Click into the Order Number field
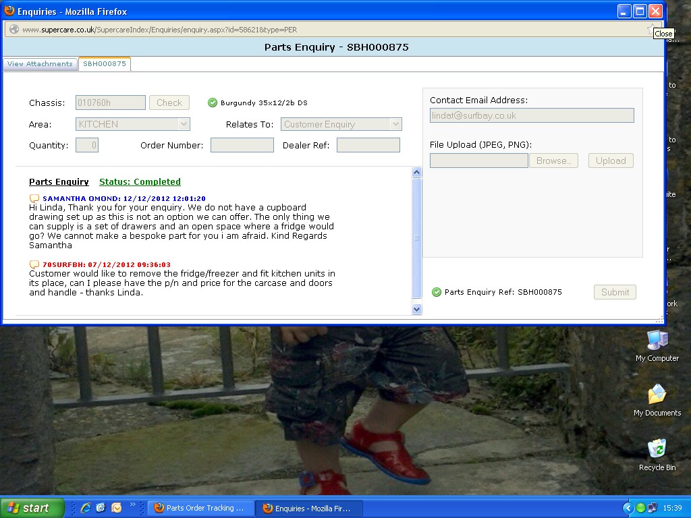691x518 pixels. [242, 145]
